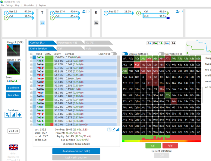This screenshot has width=211, height=161.
Task: Click board card 5 of clubs
Action: 161,43
